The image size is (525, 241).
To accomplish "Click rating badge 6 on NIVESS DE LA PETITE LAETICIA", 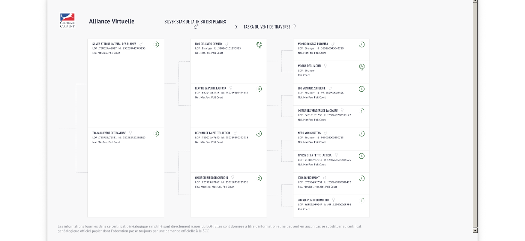I will point(361,156).
